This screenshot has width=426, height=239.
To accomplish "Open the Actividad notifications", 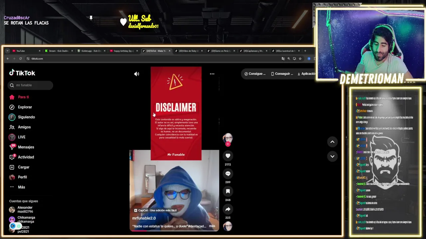I will point(21,157).
